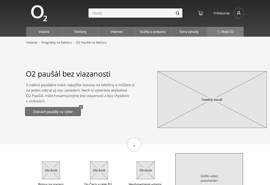Go to Programy na faktúru breadcrumb
This screenshot has height=185, width=270.
coord(56,43)
